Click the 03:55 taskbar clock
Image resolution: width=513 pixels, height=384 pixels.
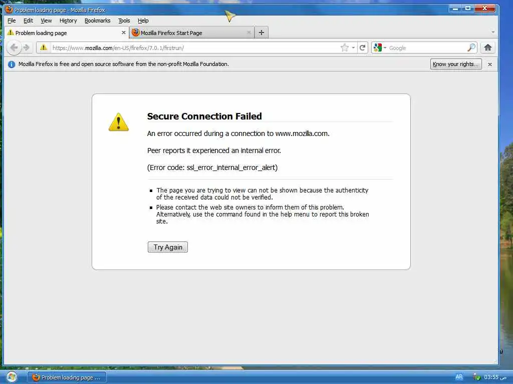pyautogui.click(x=495, y=377)
